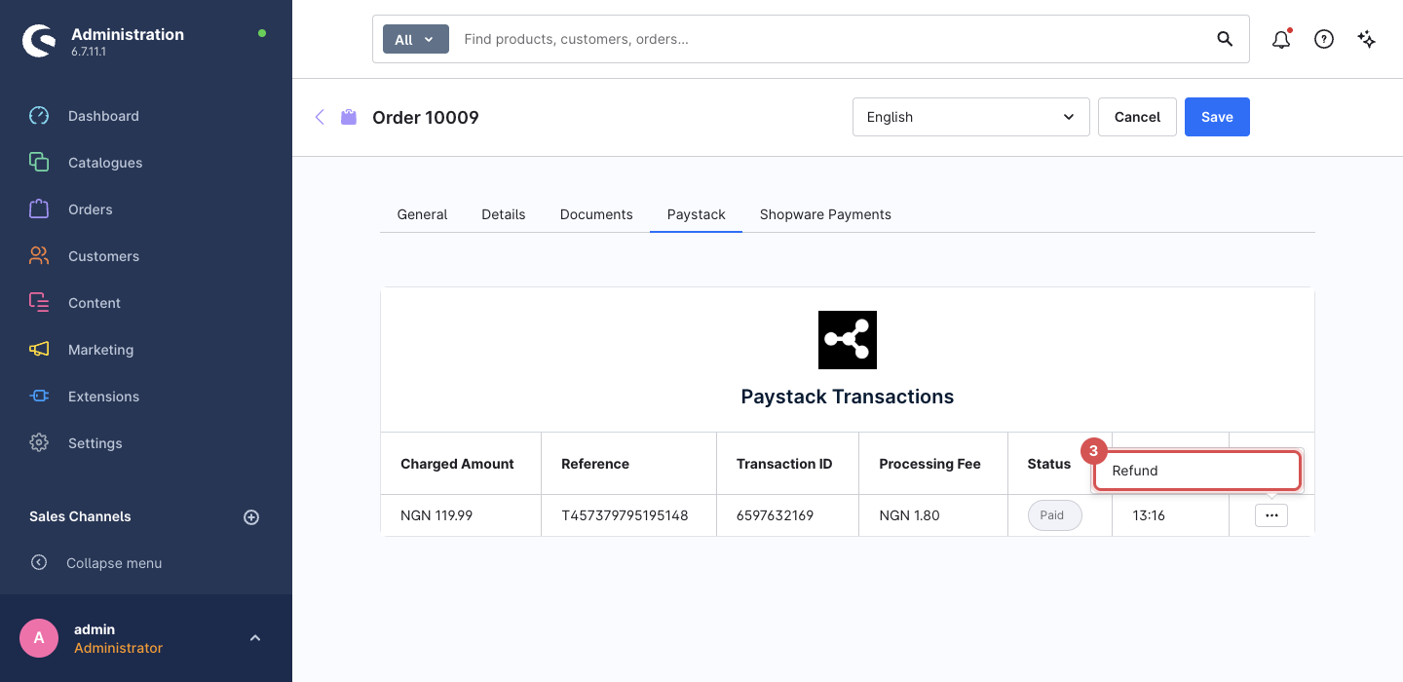Switch to the General tab
Viewport: 1403px width, 682px height.
pos(422,214)
